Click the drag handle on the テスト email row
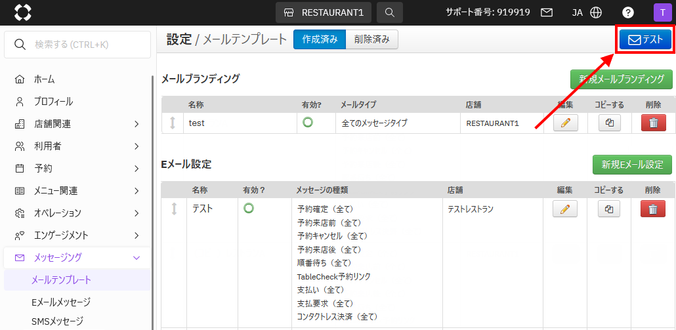The height and width of the screenshot is (330, 676). coord(174,209)
